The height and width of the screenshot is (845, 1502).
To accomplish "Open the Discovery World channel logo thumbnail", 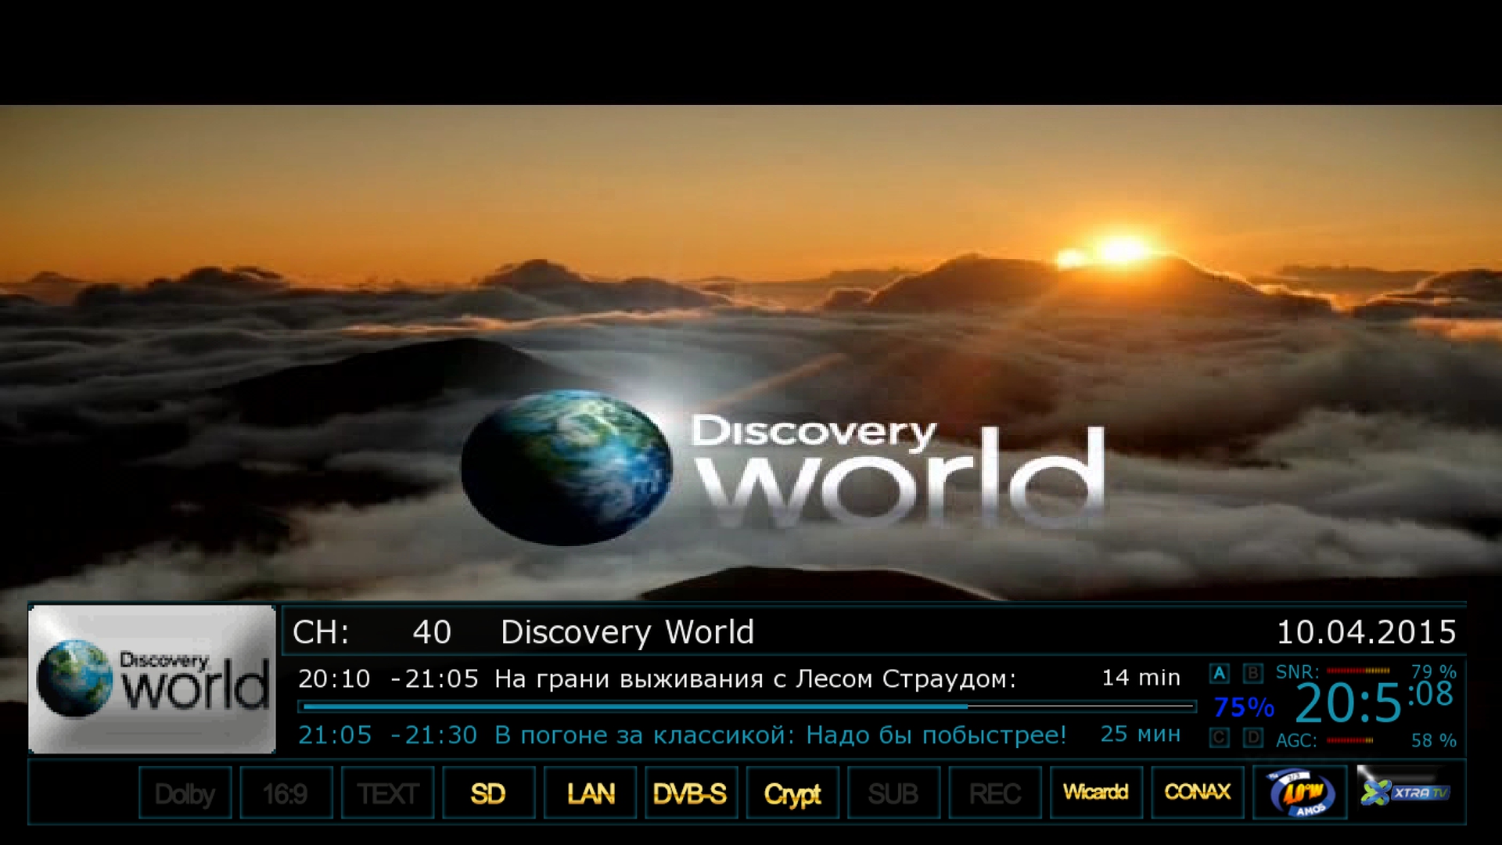I will [x=153, y=678].
